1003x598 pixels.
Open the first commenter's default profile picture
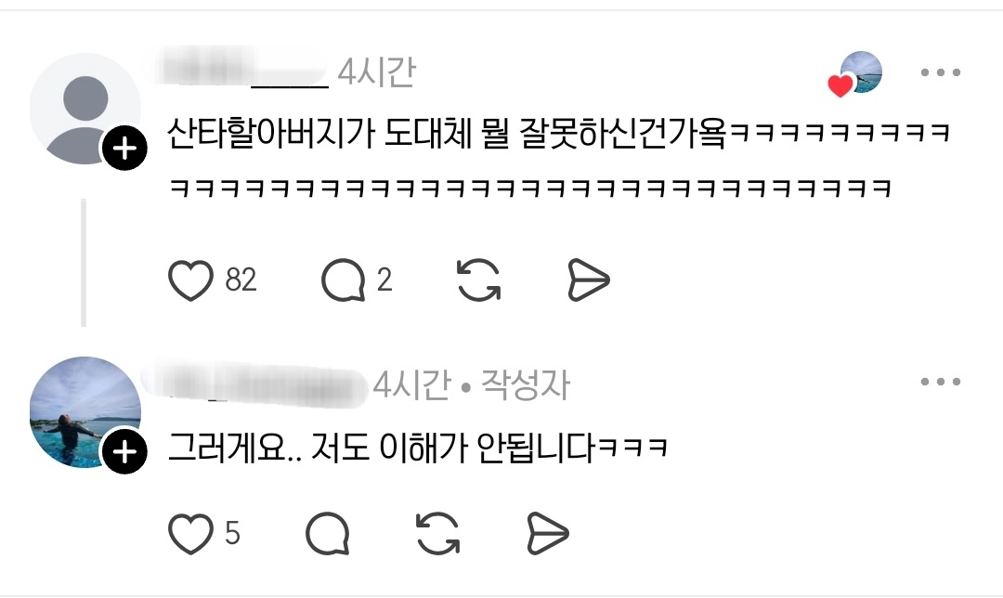coord(85,109)
